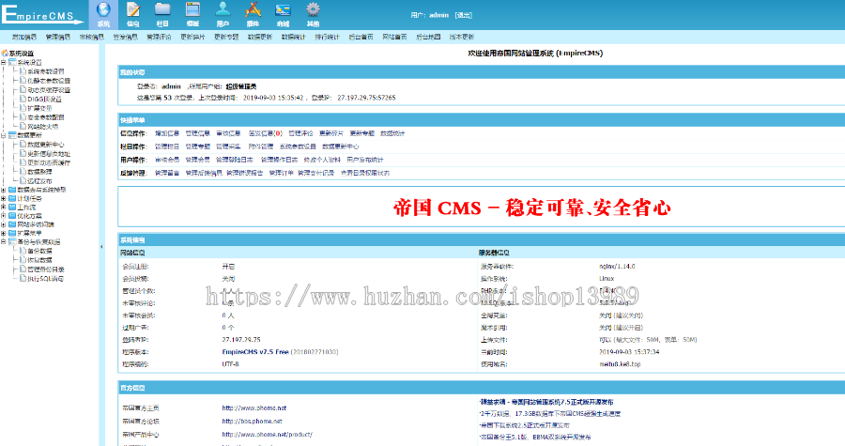Open 数据更新中心 in the left tree
The height and width of the screenshot is (446, 845).
[x=46, y=145]
